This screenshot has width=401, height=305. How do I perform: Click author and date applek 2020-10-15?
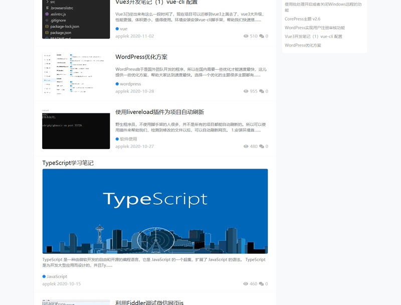pyautogui.click(x=61, y=284)
